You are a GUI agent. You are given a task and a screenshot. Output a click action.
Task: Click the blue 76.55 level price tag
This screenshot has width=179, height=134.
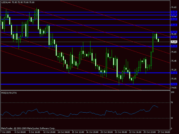point(174,12)
